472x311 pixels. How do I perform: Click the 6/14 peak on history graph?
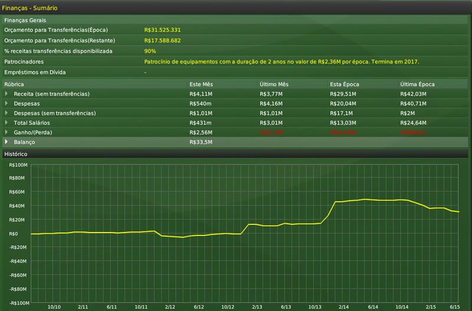[365, 199]
